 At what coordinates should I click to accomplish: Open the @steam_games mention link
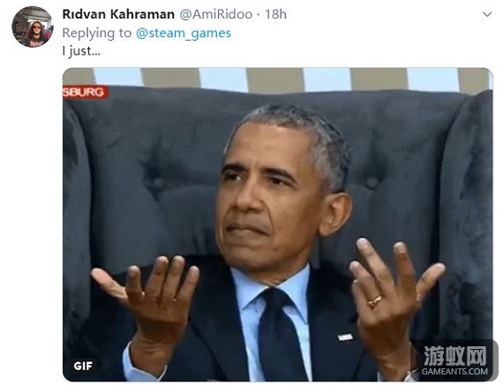(x=184, y=33)
